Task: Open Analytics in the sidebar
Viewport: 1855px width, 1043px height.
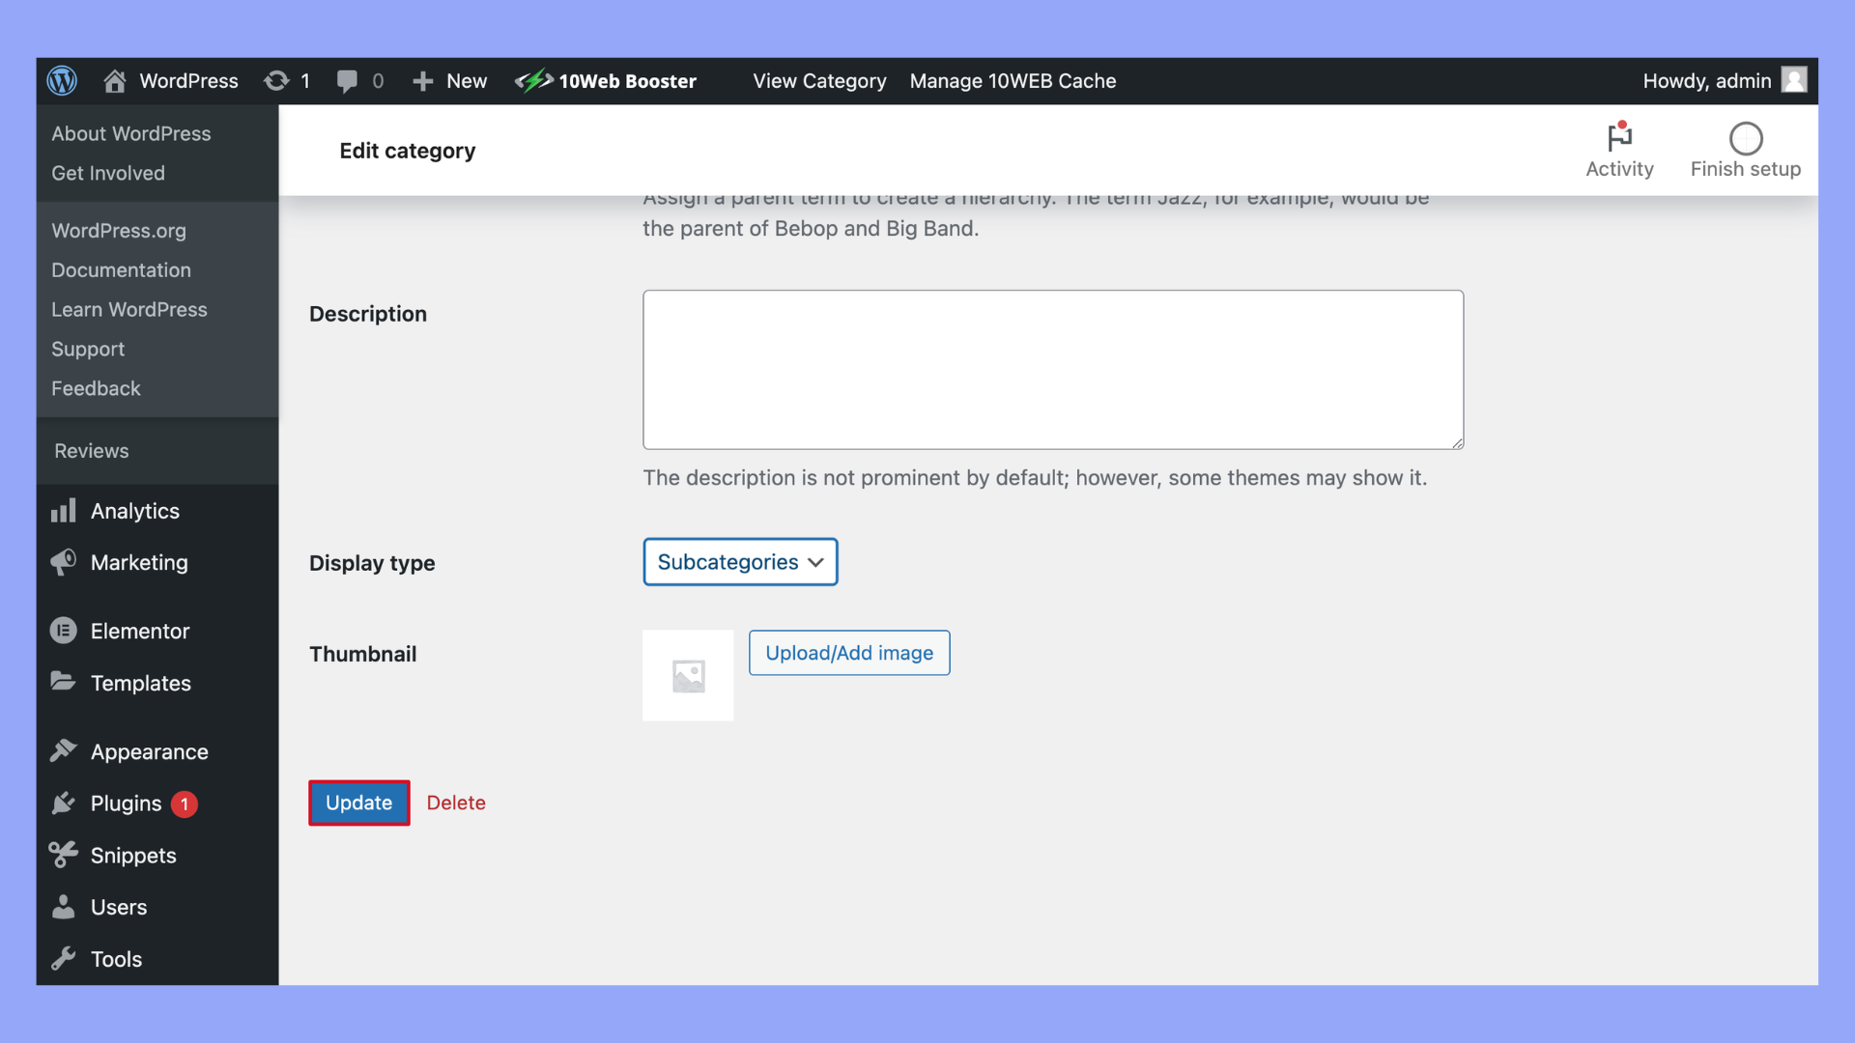Action: 134,511
